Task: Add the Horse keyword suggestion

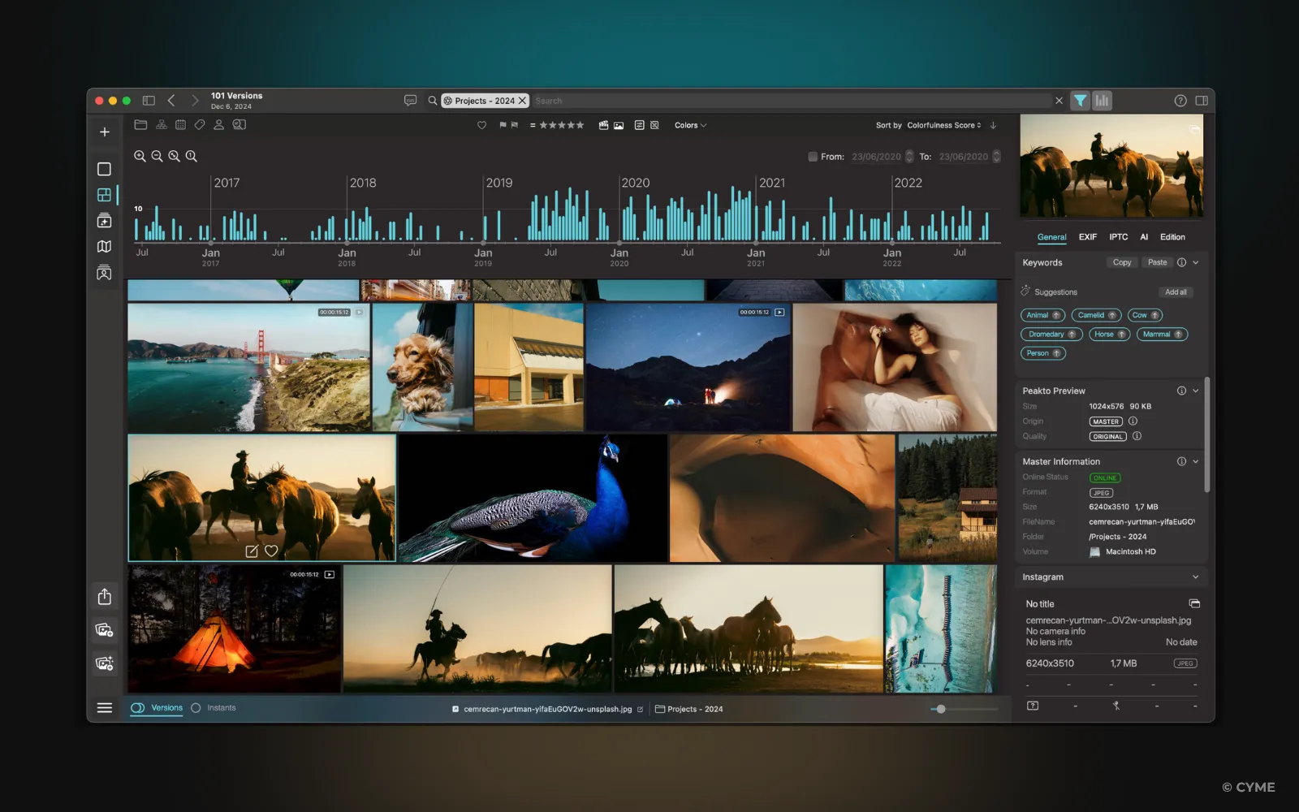Action: [1109, 335]
